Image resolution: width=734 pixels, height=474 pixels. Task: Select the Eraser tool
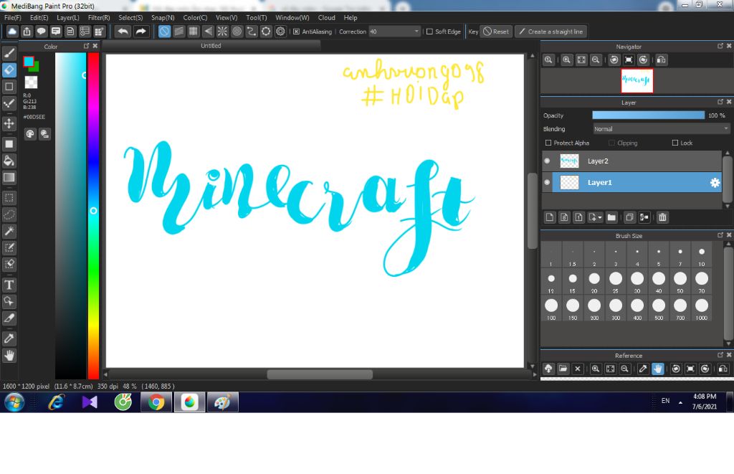point(9,70)
